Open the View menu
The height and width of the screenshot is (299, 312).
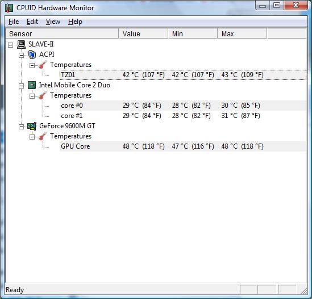click(x=53, y=22)
